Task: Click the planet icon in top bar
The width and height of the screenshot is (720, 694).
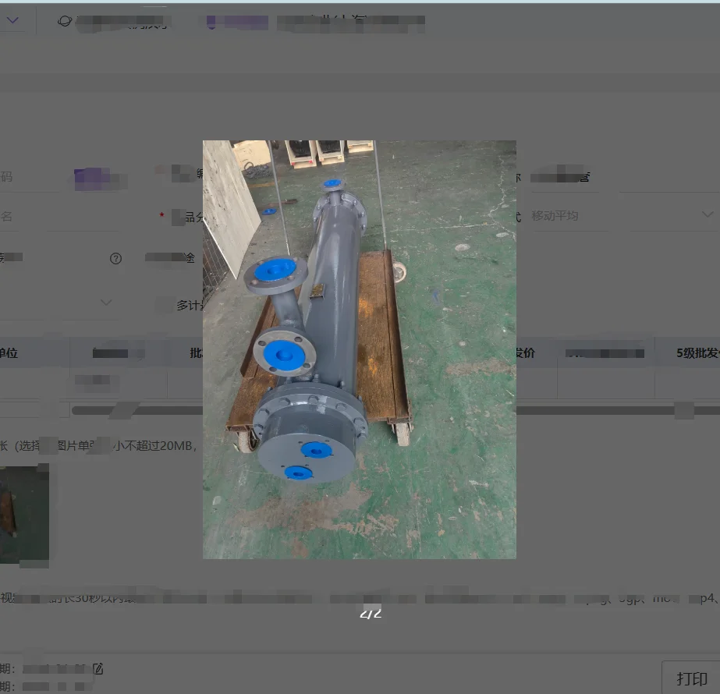Action: pyautogui.click(x=65, y=20)
